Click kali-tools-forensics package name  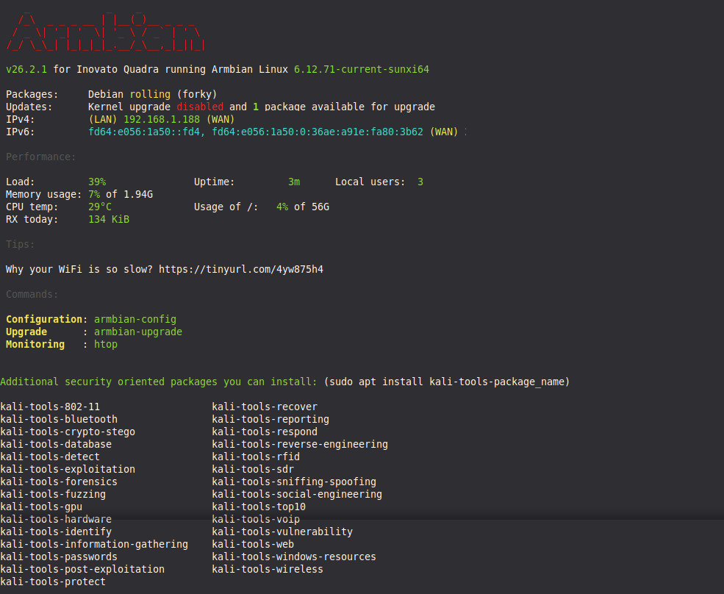[x=59, y=482]
